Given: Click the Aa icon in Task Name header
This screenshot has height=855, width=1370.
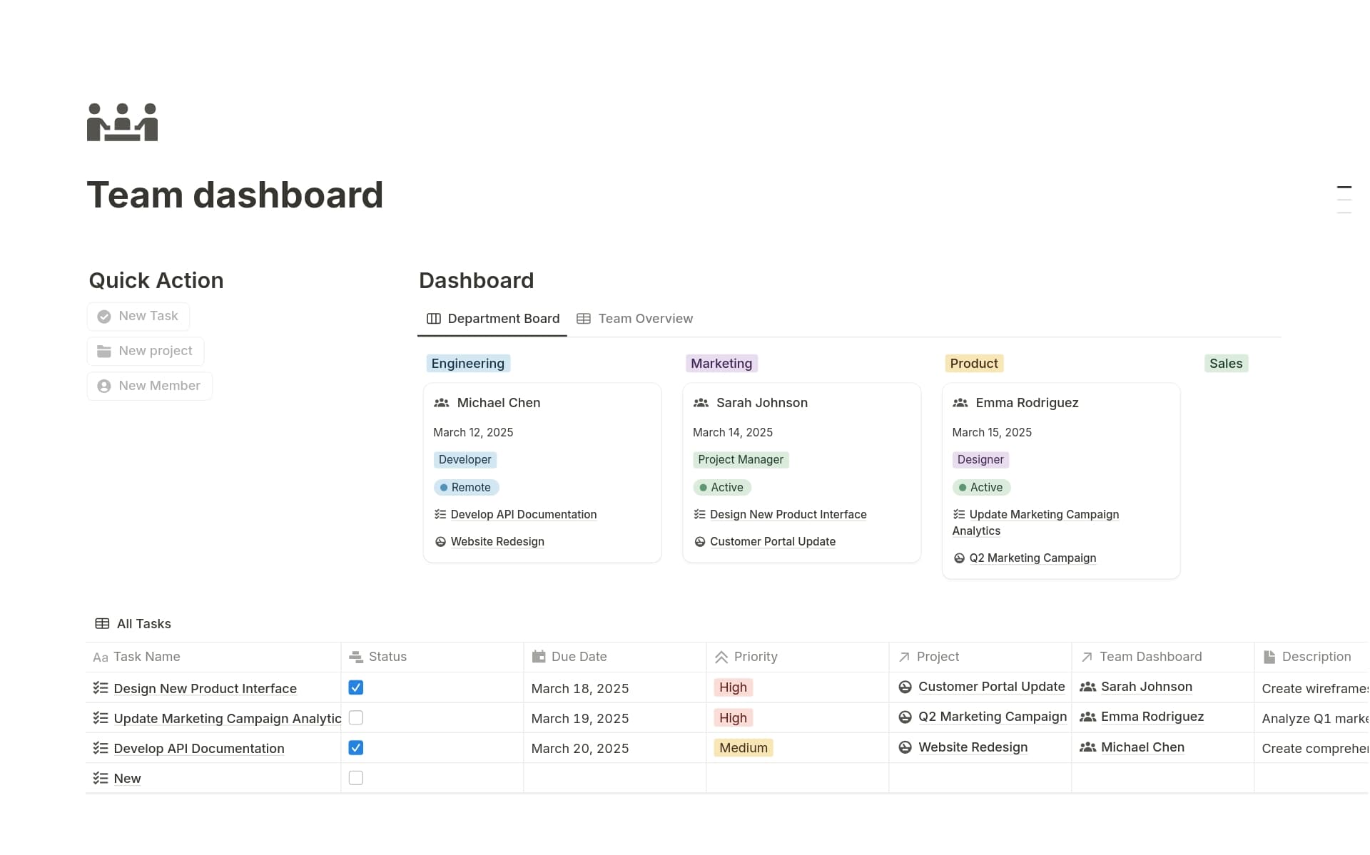Looking at the screenshot, I should (99, 657).
